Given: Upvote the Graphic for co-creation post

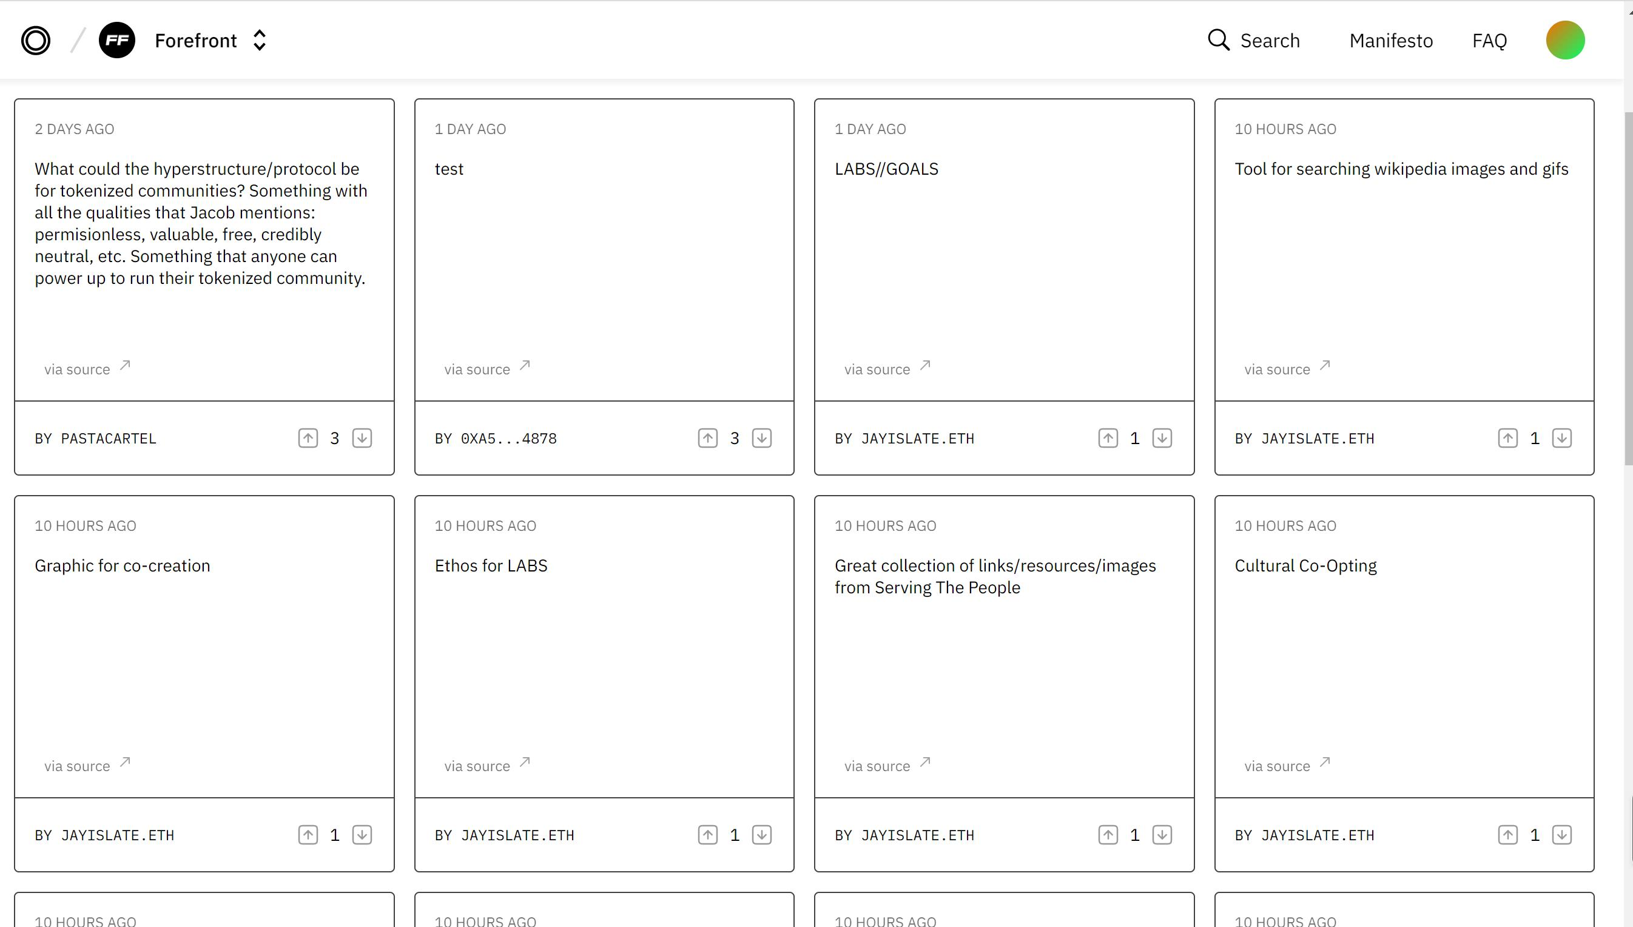Looking at the screenshot, I should [x=308, y=835].
